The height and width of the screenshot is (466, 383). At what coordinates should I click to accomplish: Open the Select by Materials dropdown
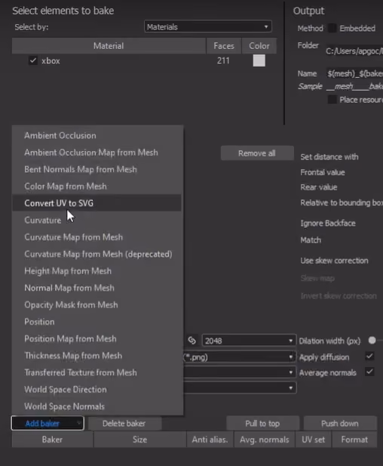click(208, 26)
